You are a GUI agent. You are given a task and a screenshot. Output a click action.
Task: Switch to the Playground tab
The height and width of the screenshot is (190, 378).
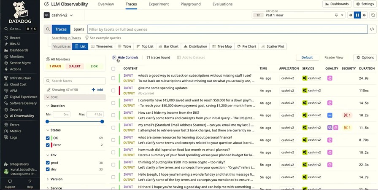190,4
